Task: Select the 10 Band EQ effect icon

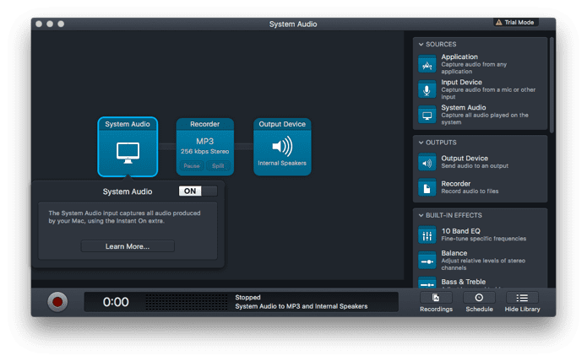Action: coord(427,235)
